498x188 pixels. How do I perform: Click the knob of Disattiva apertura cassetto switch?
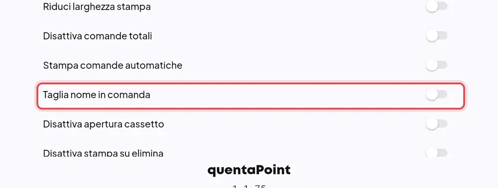(432, 124)
